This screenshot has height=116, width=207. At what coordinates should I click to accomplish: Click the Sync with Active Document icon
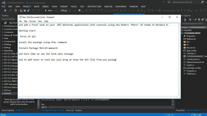[195, 20]
